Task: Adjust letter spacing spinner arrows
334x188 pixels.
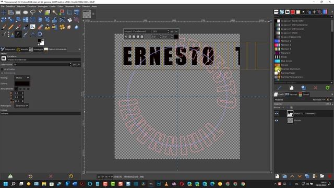Action: 22,101
